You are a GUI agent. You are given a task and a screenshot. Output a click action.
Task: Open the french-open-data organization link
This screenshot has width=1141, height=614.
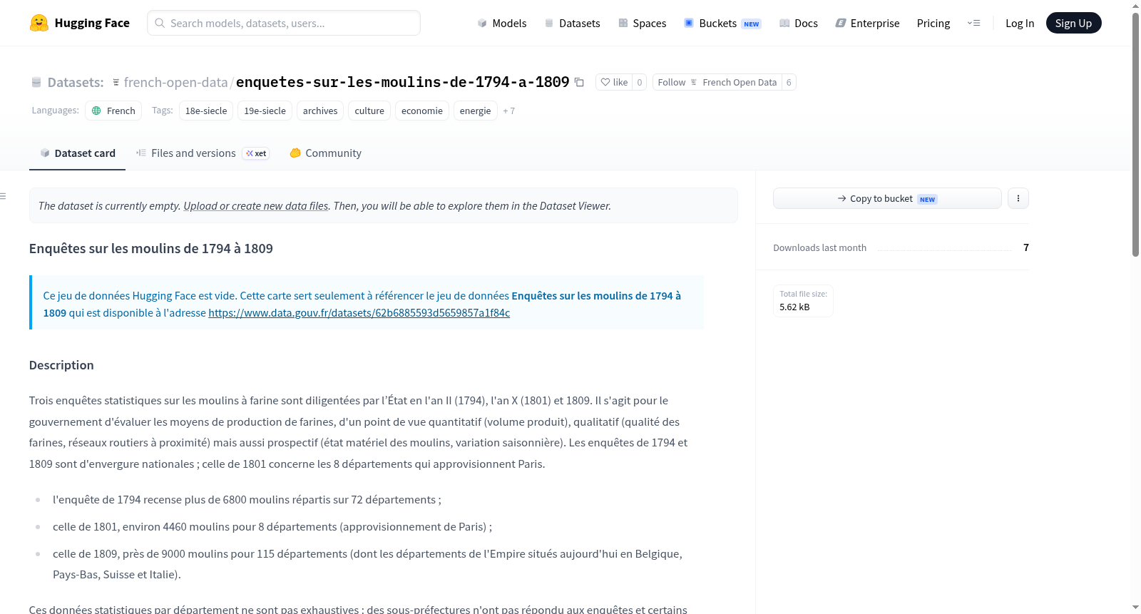175,83
